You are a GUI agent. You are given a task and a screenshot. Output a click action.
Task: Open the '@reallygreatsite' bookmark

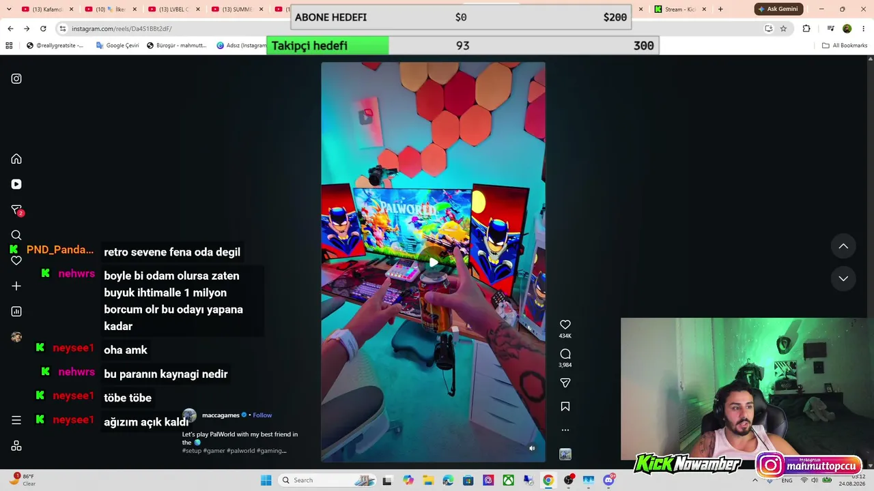click(55, 46)
